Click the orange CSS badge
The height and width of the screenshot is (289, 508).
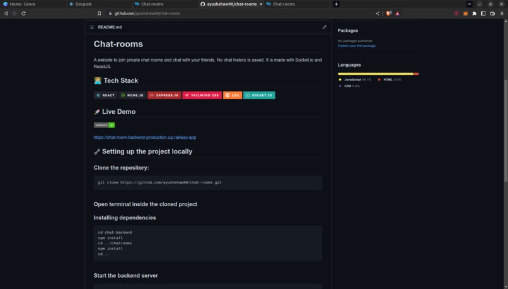pyautogui.click(x=233, y=95)
